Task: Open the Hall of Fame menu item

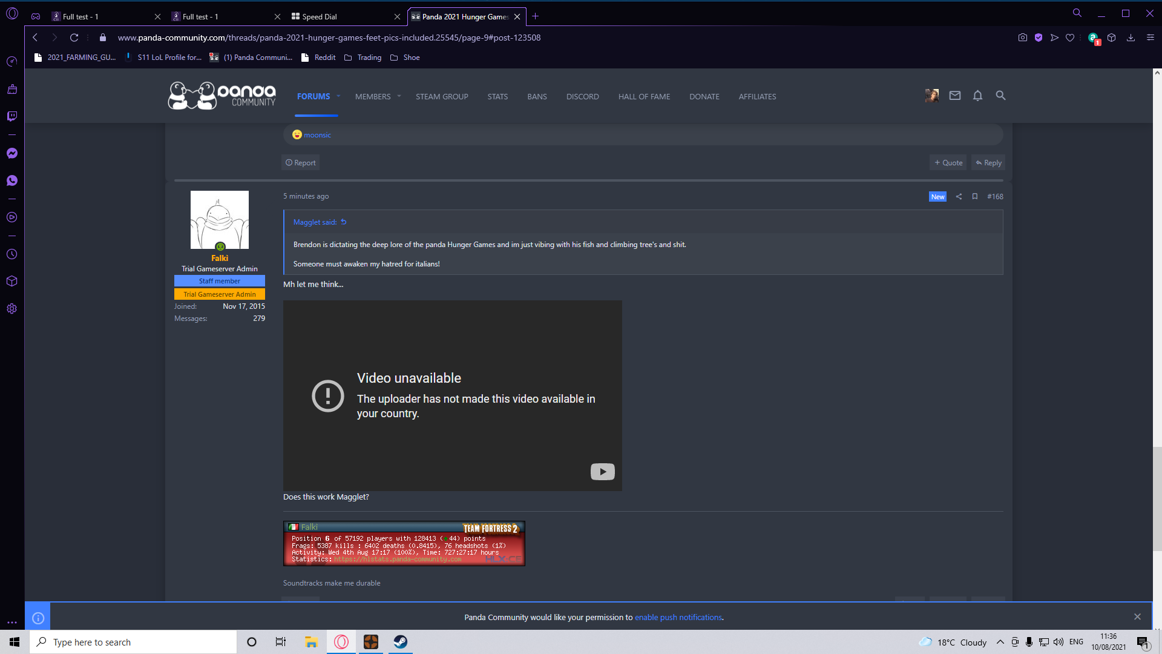Action: coord(644,97)
